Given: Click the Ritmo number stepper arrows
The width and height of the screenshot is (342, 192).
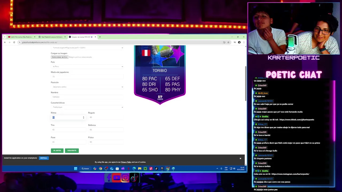Looking at the screenshot, I should (83, 117).
